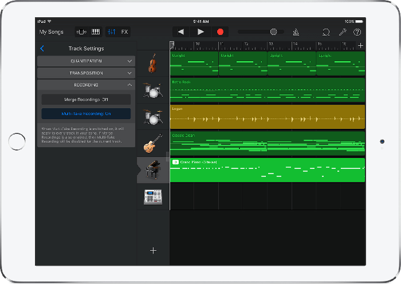Switch to the keyboard instrument view
The image size is (401, 284).
coord(96,32)
